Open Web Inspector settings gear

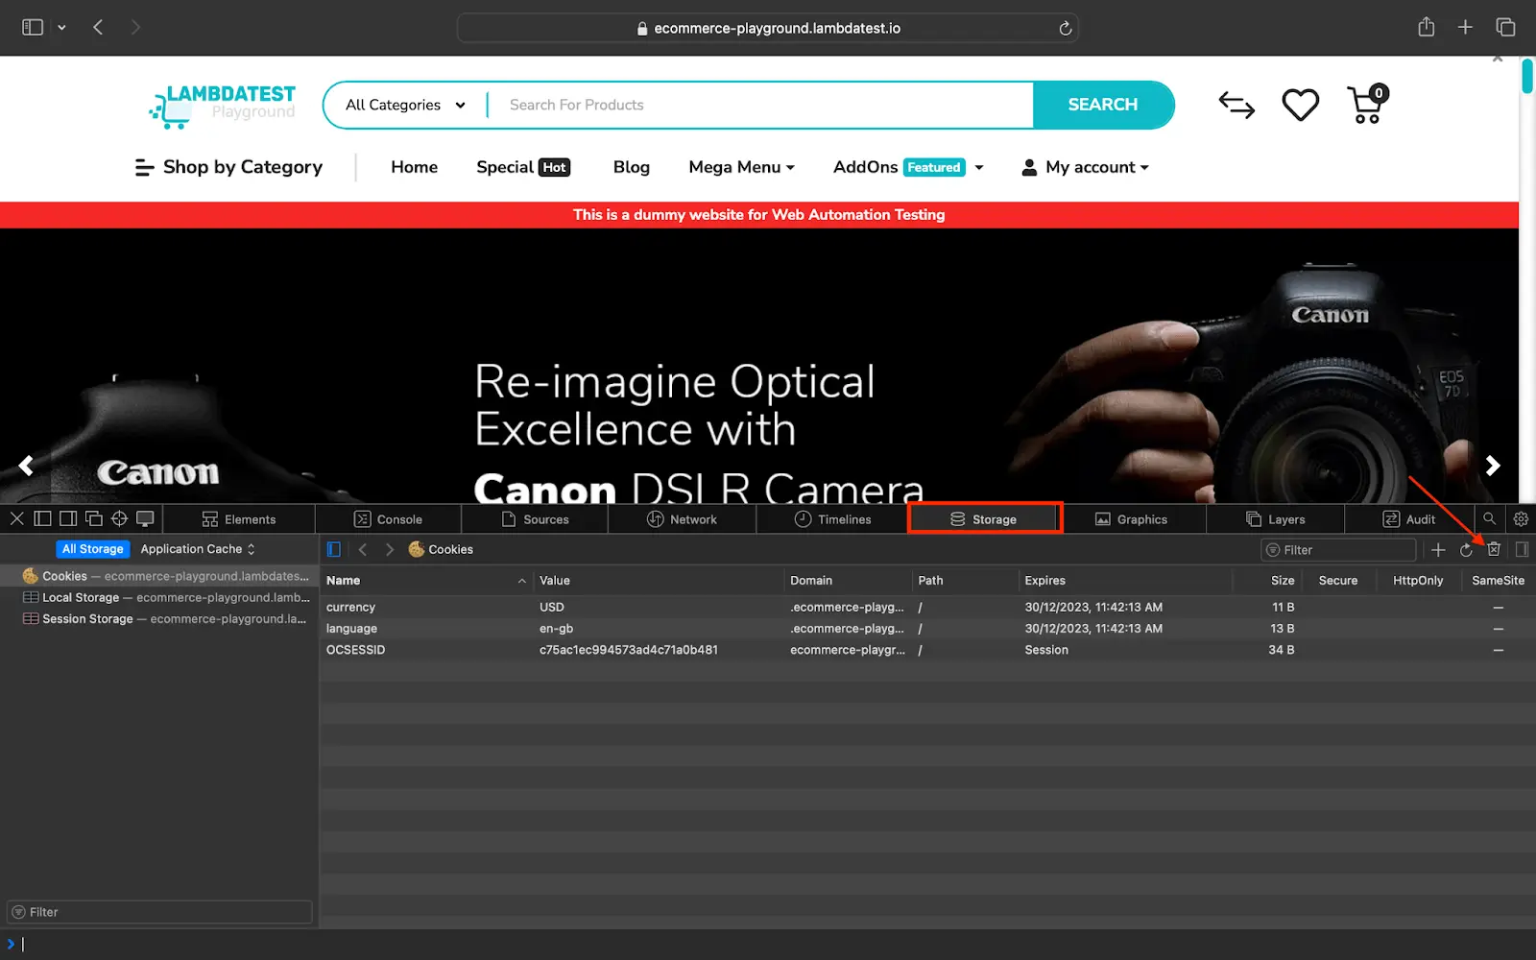click(1521, 518)
